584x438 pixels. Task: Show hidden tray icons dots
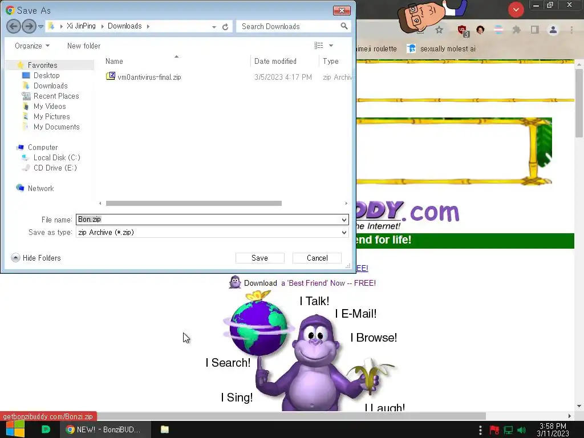point(480,430)
